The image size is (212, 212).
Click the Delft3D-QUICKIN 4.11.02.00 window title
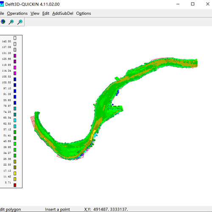32,4
